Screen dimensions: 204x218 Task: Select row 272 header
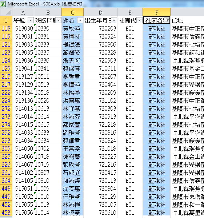pos(6,108)
